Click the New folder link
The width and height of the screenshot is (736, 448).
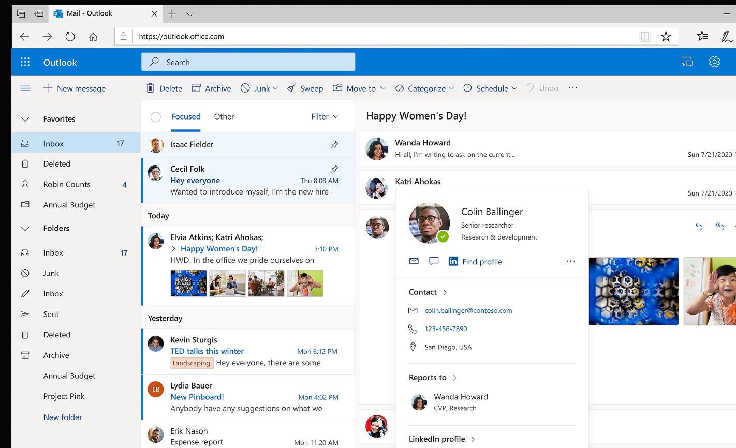point(63,417)
